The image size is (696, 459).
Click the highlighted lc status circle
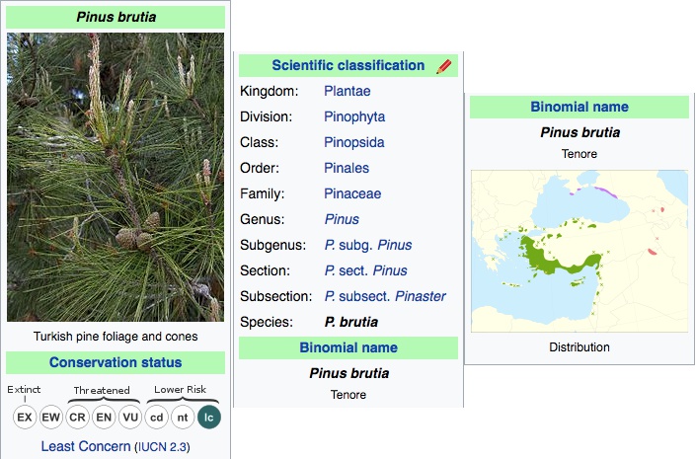coord(209,418)
